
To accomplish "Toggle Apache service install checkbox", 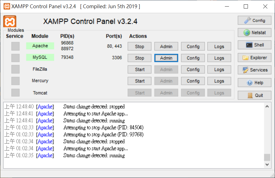I will point(15,46).
